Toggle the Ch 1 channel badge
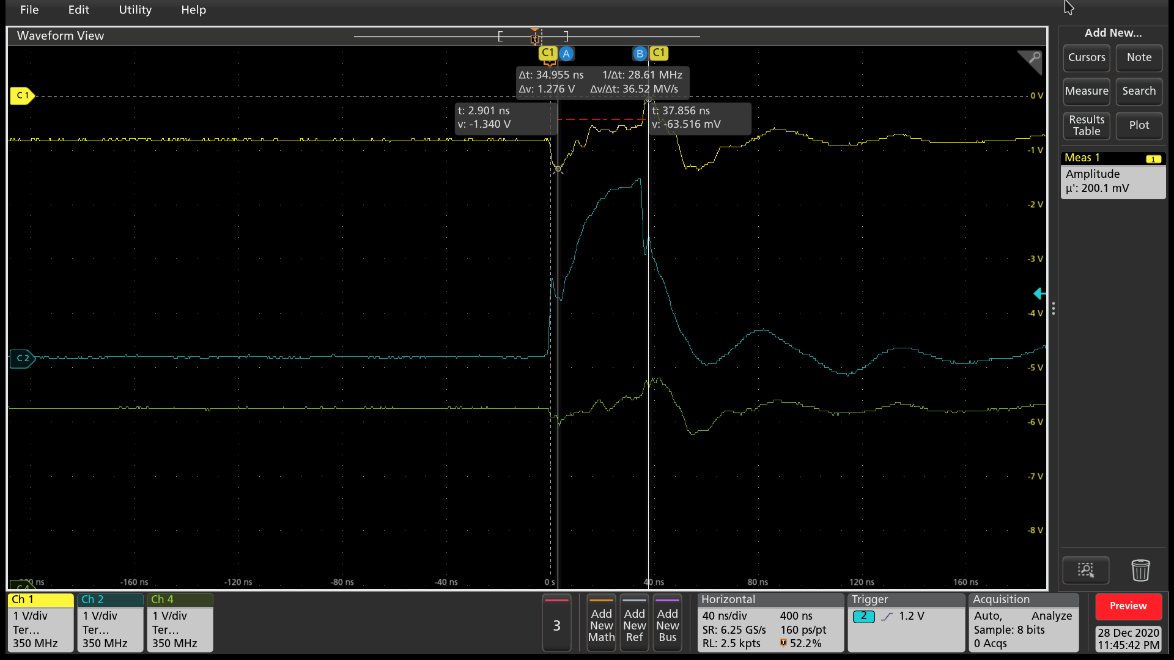Image resolution: width=1174 pixels, height=660 pixels. click(x=40, y=622)
